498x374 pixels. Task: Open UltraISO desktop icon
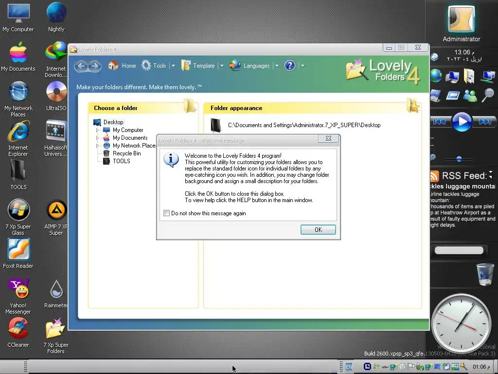[56, 96]
